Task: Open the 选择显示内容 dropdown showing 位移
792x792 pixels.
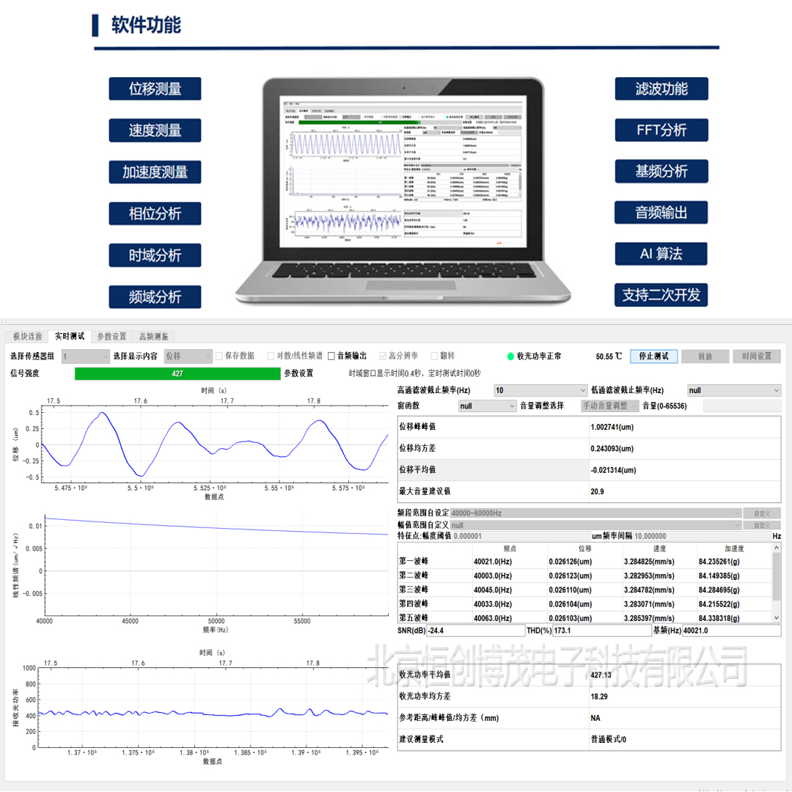Action: coord(187,356)
